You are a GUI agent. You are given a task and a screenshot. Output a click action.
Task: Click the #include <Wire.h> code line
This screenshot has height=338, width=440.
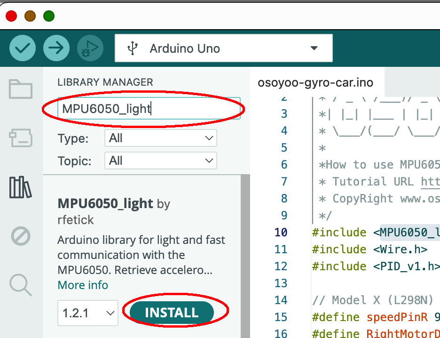pos(369,249)
